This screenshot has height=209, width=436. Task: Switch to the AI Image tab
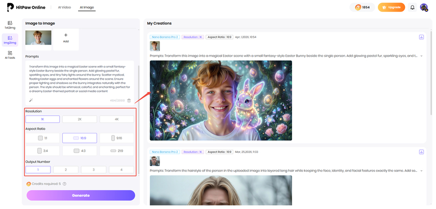pos(87,8)
